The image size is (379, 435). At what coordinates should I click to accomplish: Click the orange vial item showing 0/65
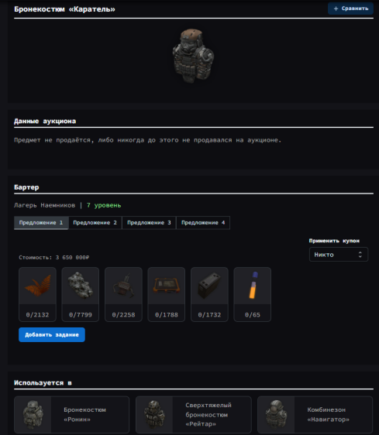pos(253,294)
